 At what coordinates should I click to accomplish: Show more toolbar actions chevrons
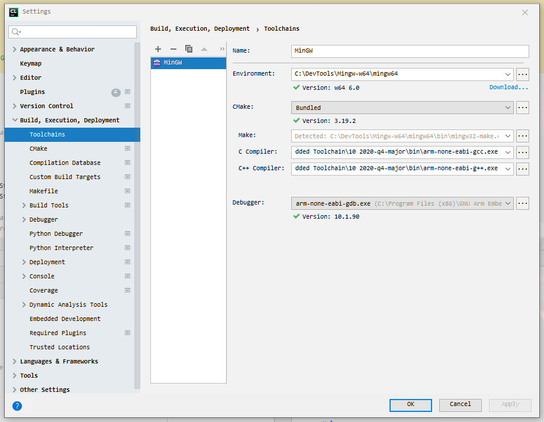click(x=222, y=49)
